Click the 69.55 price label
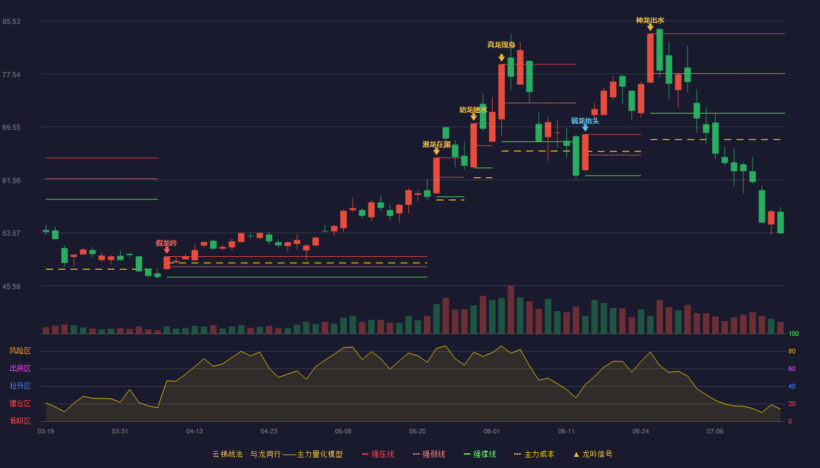This screenshot has width=820, height=468. pos(11,128)
